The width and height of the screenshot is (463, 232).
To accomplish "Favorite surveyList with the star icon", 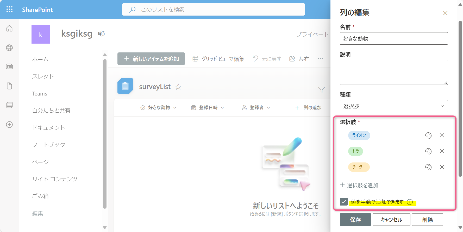I will [178, 87].
